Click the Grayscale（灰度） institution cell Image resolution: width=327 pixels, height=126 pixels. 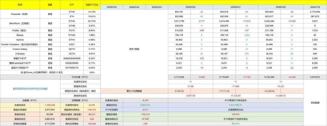point(20,14)
